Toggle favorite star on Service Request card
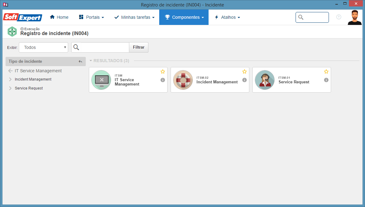The height and width of the screenshot is (207, 365). (x=326, y=71)
